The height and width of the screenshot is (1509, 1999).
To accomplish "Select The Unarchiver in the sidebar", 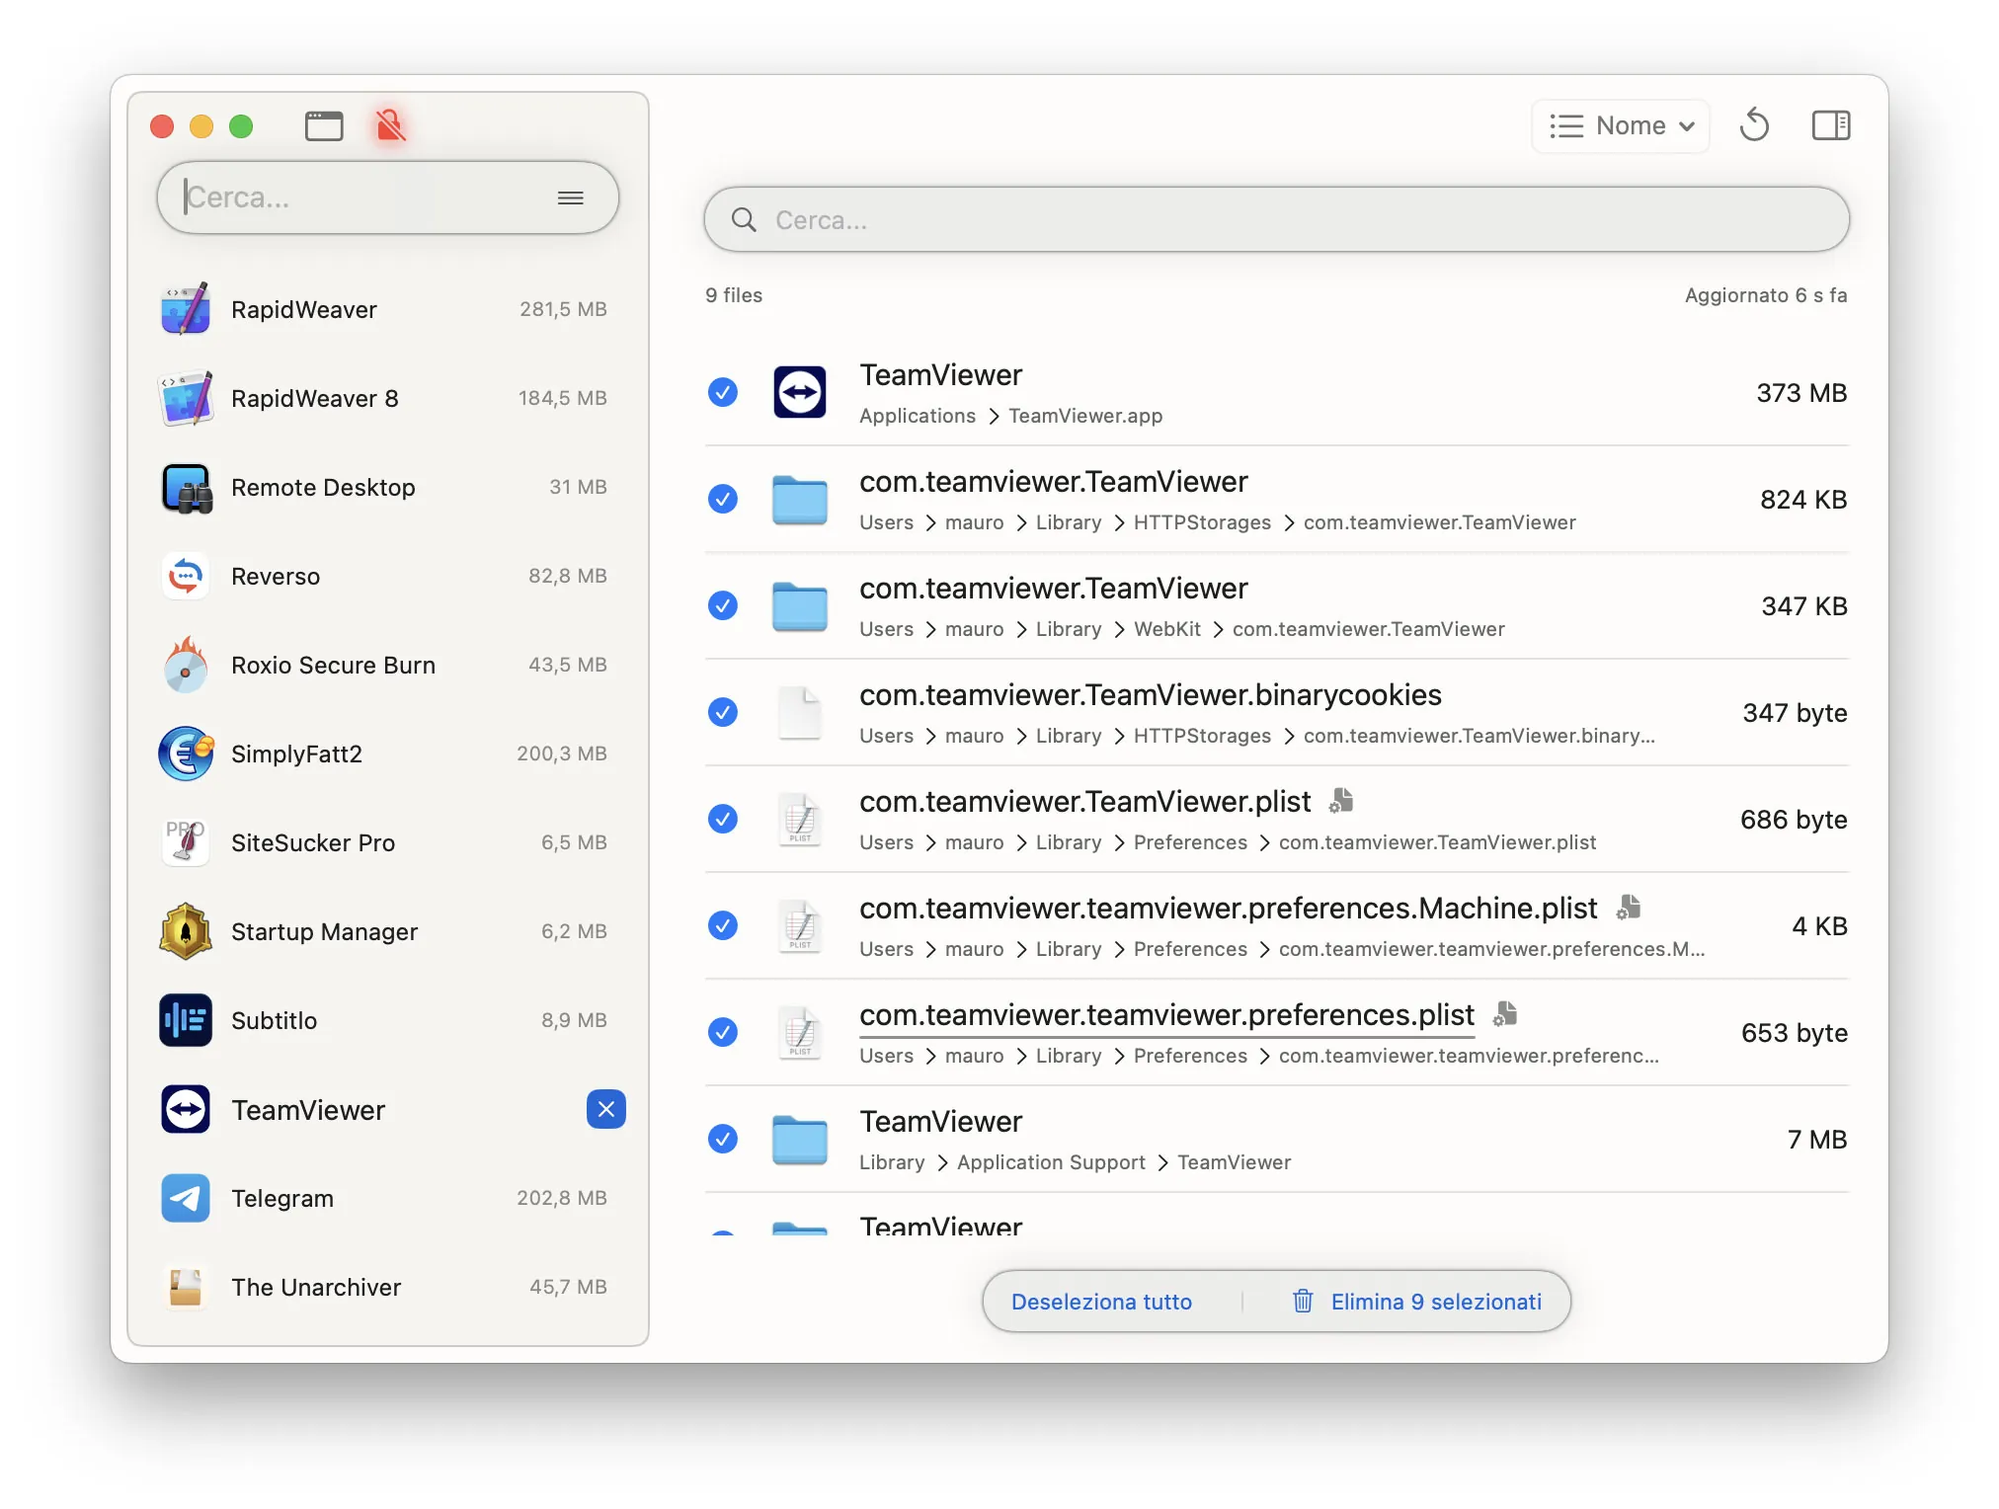I will tap(316, 1287).
